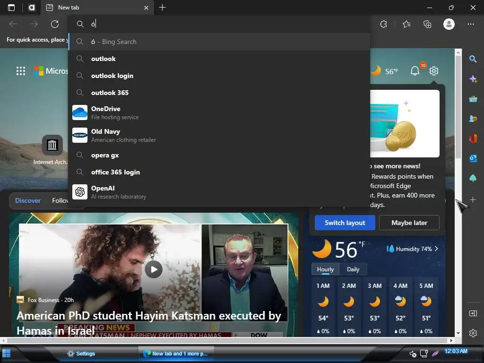Click the vertical scrollbar down arrow
Image resolution: width=484 pixels, height=363 pixels.
click(458, 333)
